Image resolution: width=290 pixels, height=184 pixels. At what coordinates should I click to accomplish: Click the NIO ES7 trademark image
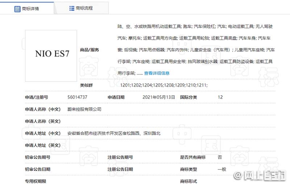[x=51, y=56]
